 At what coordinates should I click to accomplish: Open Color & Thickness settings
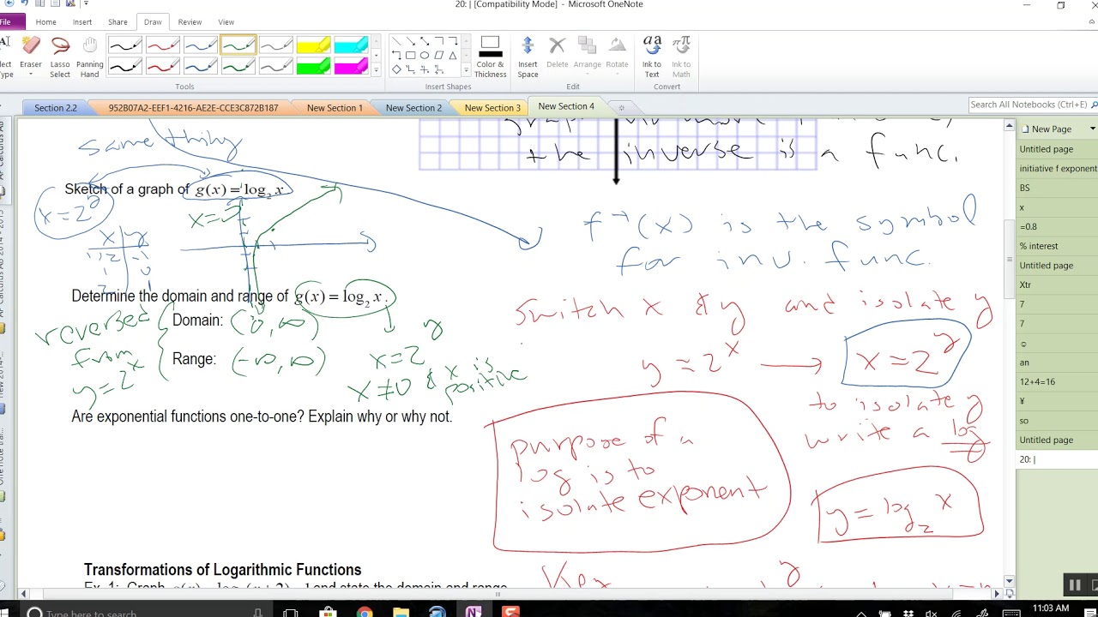(490, 57)
